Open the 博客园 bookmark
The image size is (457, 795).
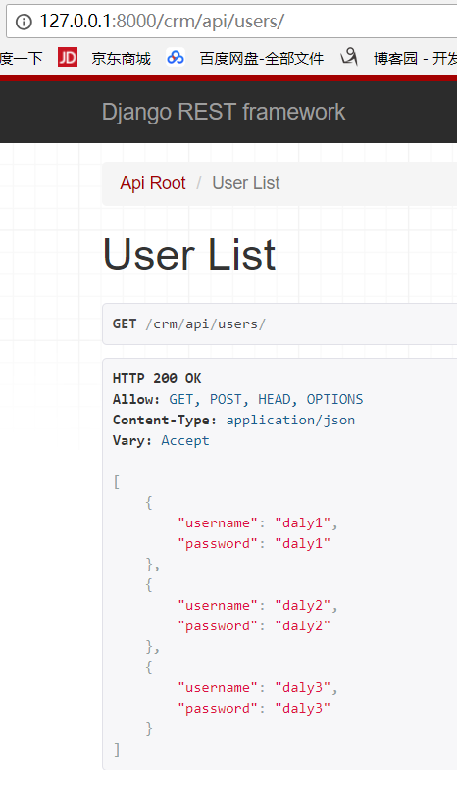tap(395, 59)
